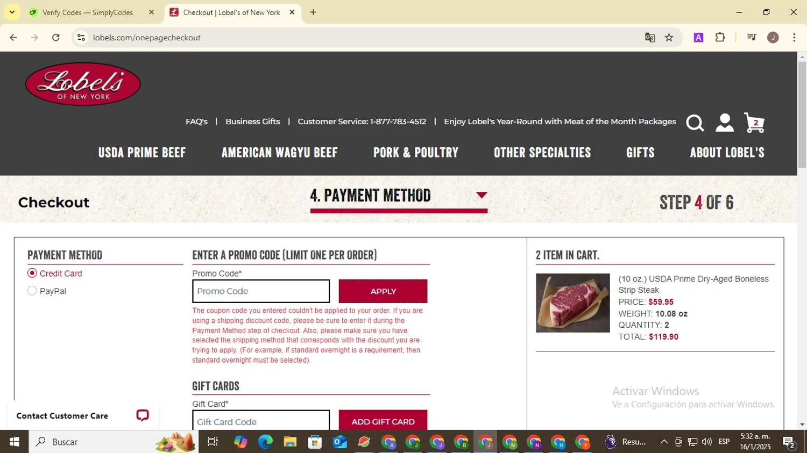Open the Windows Start menu
Image resolution: width=807 pixels, height=453 pixels.
[15, 442]
